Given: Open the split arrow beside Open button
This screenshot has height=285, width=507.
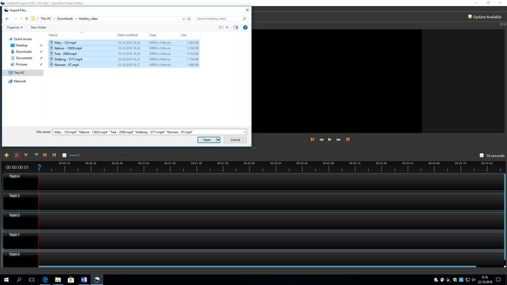Looking at the screenshot, I should pyautogui.click(x=219, y=140).
